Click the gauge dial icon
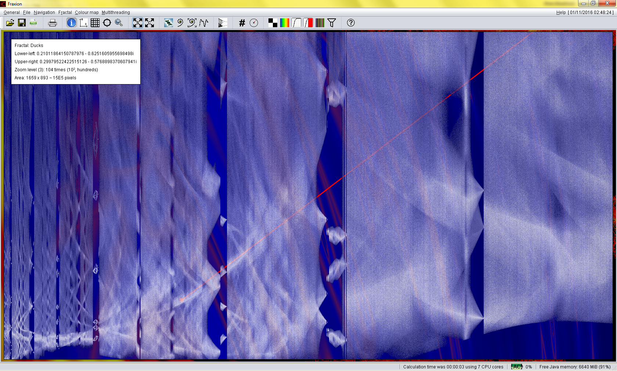 click(254, 23)
